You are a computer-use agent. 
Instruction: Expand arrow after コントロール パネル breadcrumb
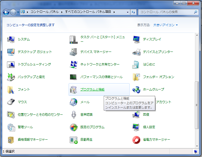[x=62, y=12]
